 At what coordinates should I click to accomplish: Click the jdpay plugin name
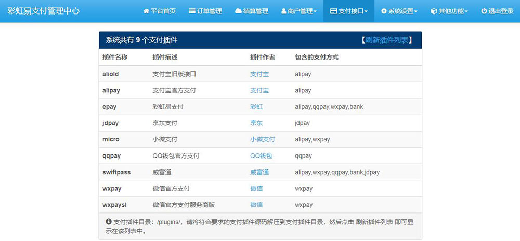[110, 123]
